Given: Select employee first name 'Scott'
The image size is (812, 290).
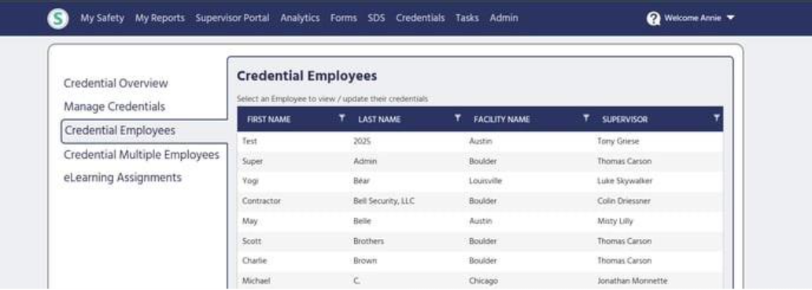Looking at the screenshot, I should point(252,241).
